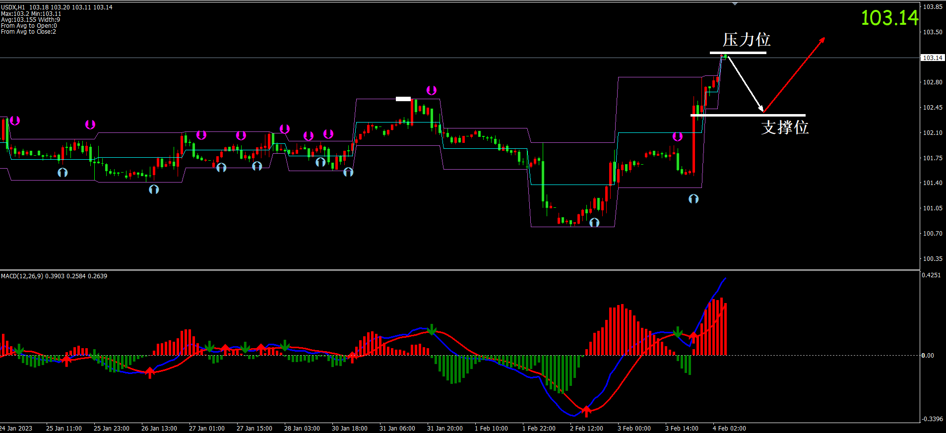This screenshot has width=946, height=433.
Task: Click the 4 Feb 02:00 time axis label
Action: click(729, 429)
